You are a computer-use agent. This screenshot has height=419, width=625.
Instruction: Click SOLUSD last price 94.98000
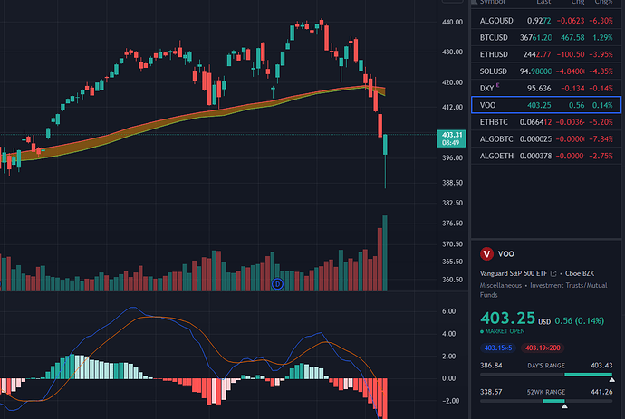535,71
